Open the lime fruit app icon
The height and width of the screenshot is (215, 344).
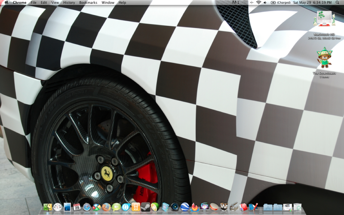pyautogui.click(x=155, y=207)
